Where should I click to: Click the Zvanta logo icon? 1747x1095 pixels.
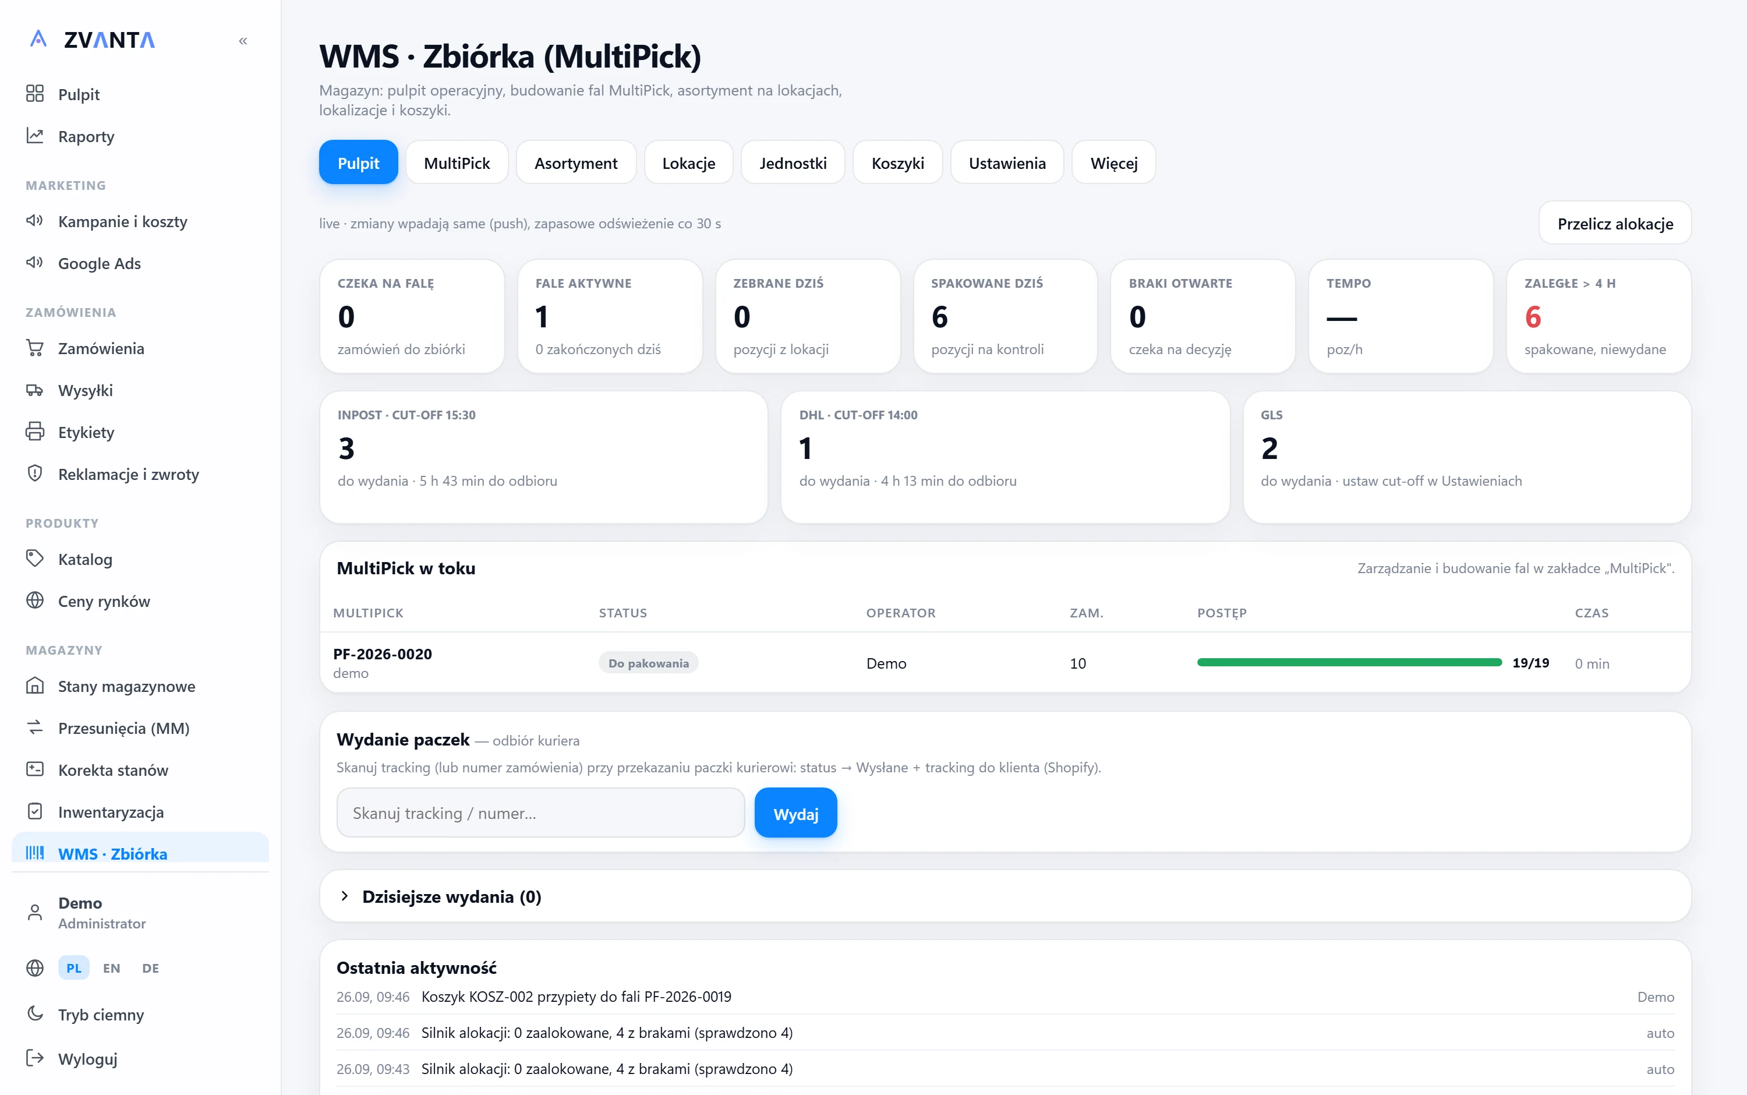[38, 38]
